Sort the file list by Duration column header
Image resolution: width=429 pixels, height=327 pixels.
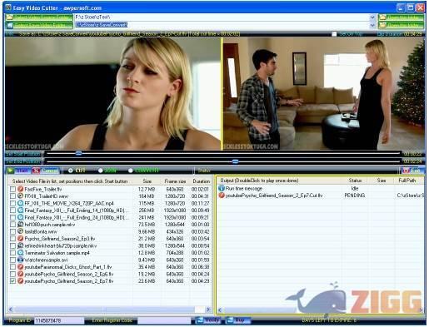pos(201,181)
